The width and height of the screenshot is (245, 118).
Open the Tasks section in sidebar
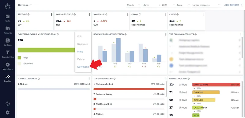[x=7, y=18]
